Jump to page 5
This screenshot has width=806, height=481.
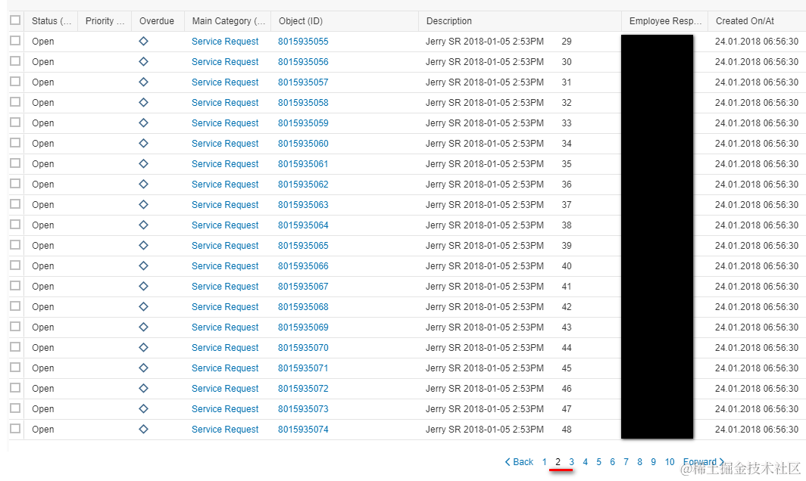coord(599,462)
